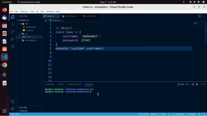Open Firefox from the Ubuntu dock
The height and width of the screenshot is (116, 207).
5,10
